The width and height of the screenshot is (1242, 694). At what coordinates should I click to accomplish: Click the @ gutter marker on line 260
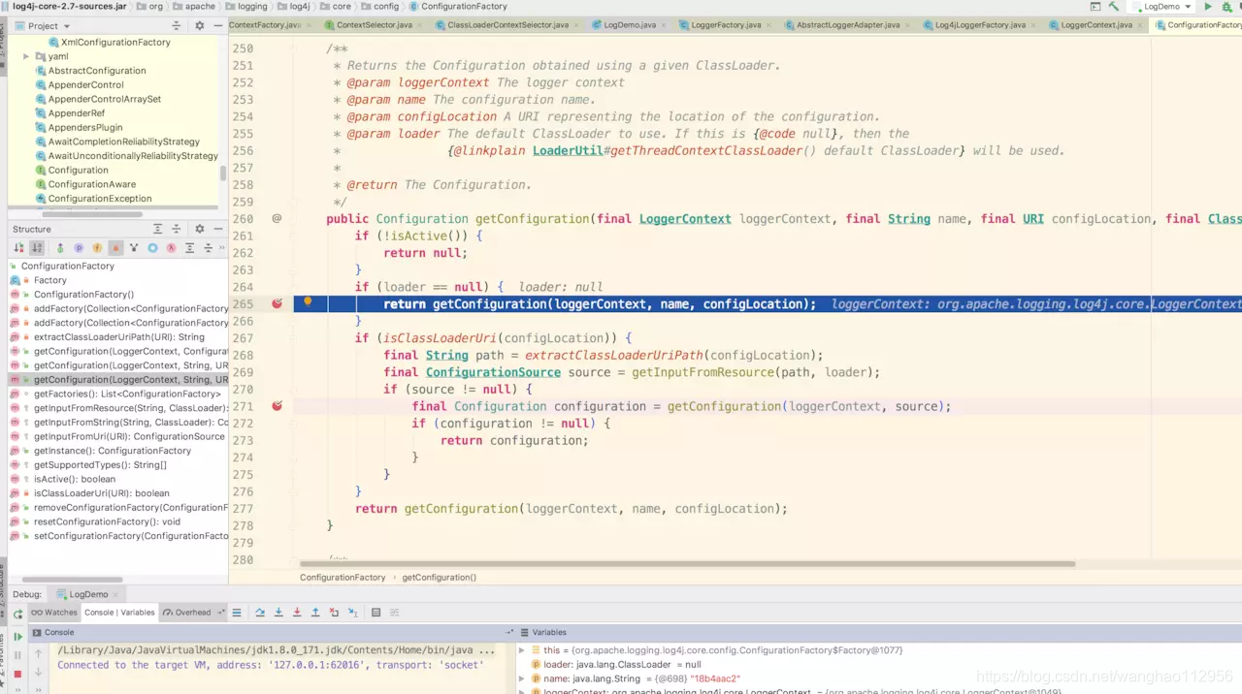coord(277,219)
